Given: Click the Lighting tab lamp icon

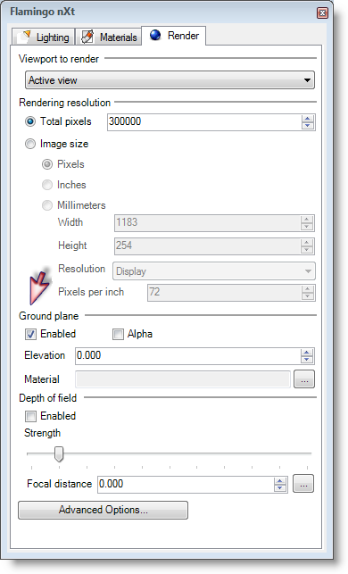Looking at the screenshot, I should [x=25, y=37].
